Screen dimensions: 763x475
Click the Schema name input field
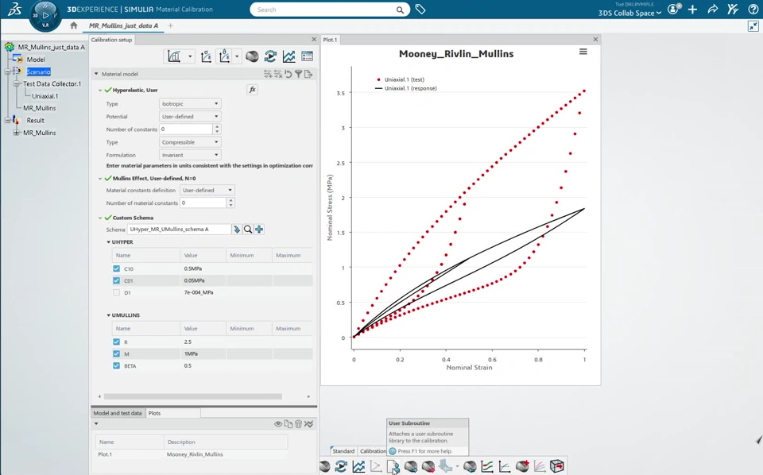tap(179, 230)
